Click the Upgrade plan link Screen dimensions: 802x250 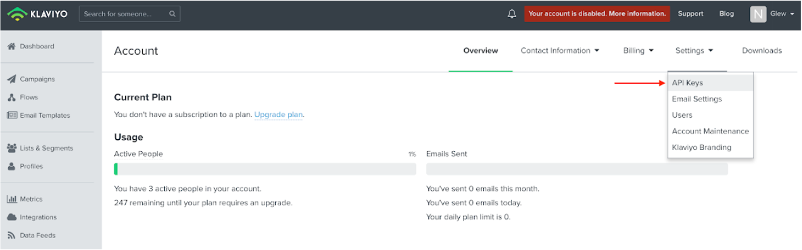(x=278, y=115)
